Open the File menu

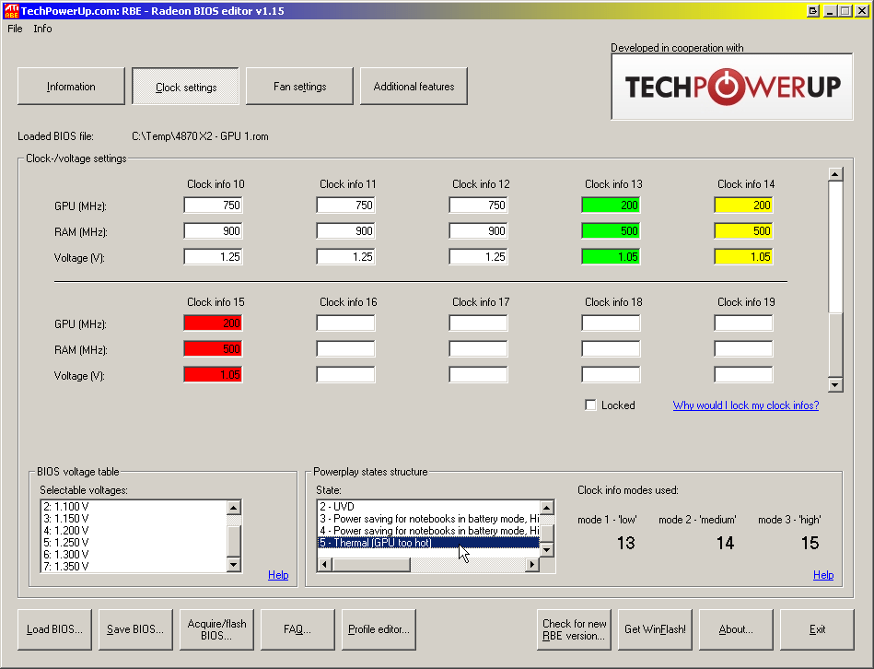(x=14, y=29)
